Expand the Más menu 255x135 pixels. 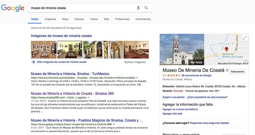106,19
